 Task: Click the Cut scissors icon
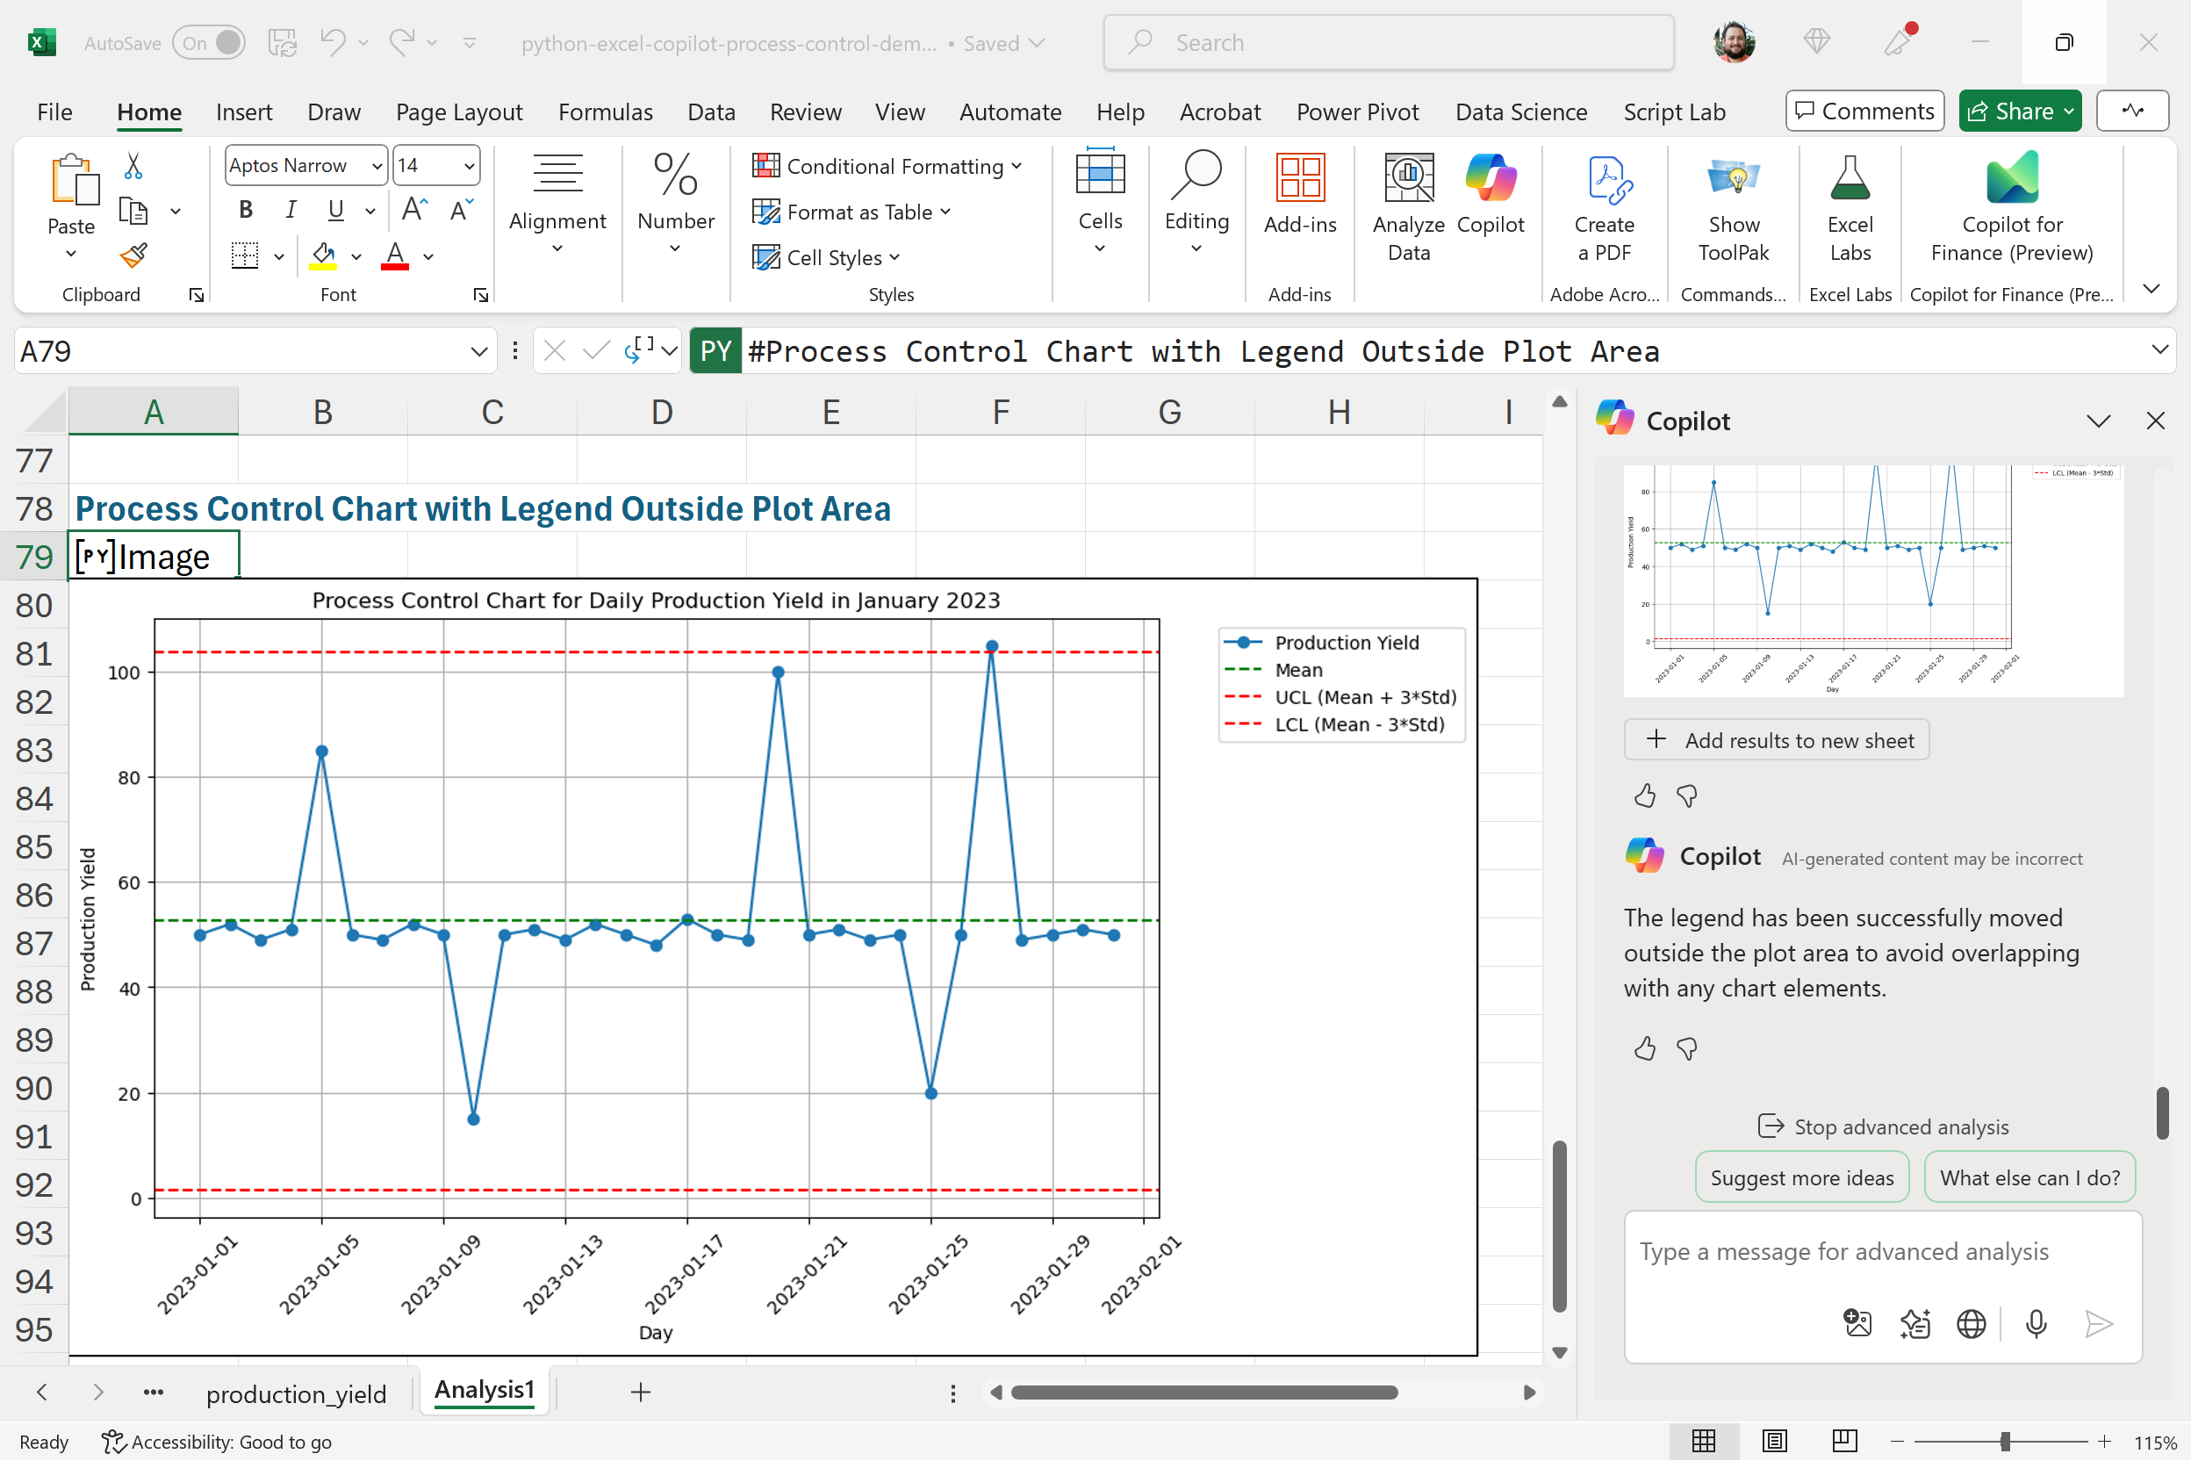133,167
